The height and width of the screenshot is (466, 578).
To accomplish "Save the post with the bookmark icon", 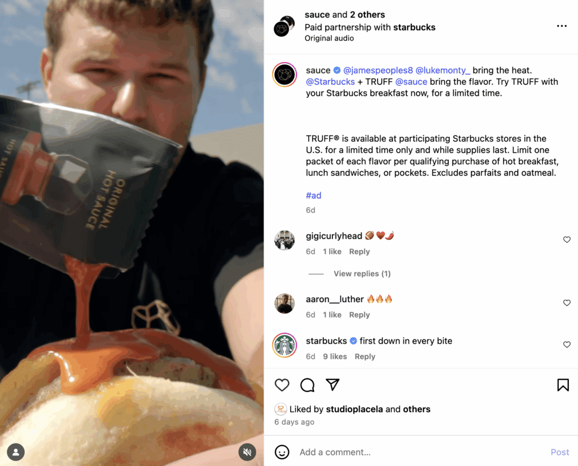I will (x=563, y=385).
